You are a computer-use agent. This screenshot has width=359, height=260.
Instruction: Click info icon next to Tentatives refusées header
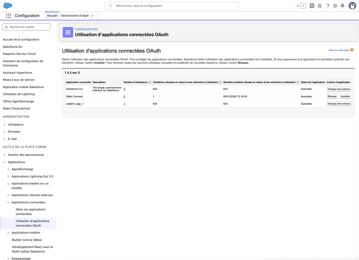220,82
